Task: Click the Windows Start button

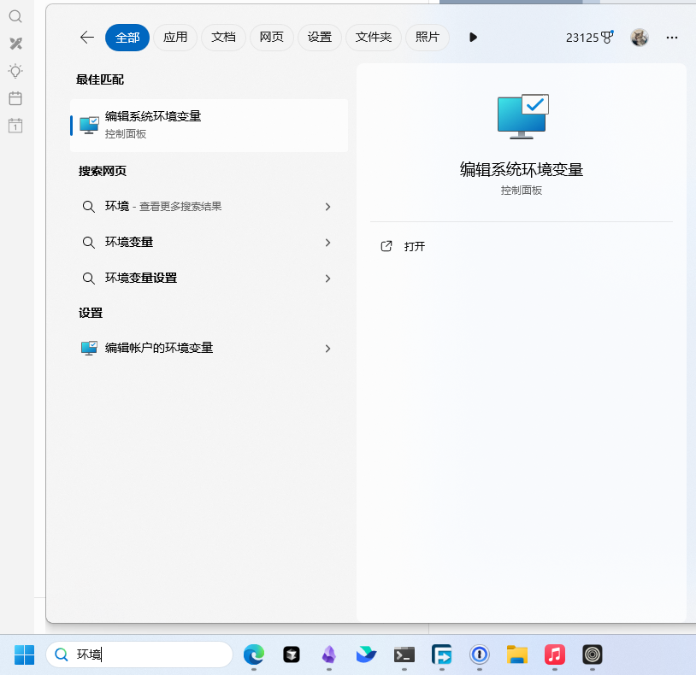Action: pos(24,654)
